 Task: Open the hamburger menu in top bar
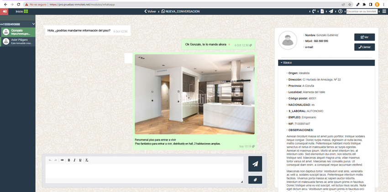(x=384, y=11)
